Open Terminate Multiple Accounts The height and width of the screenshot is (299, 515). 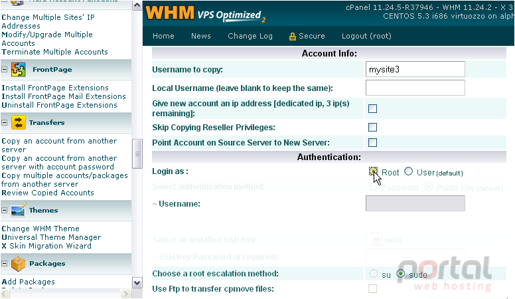pos(54,52)
